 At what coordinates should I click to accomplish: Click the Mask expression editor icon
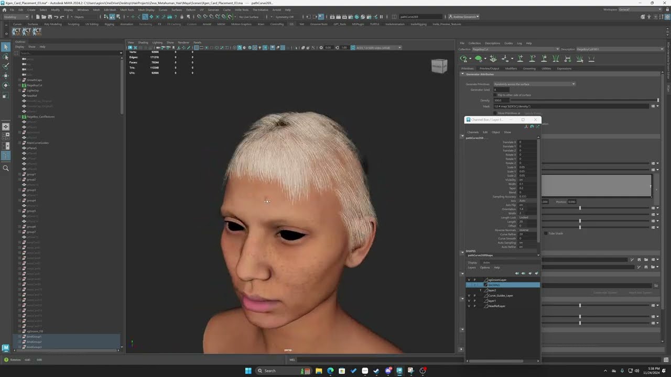coord(653,106)
